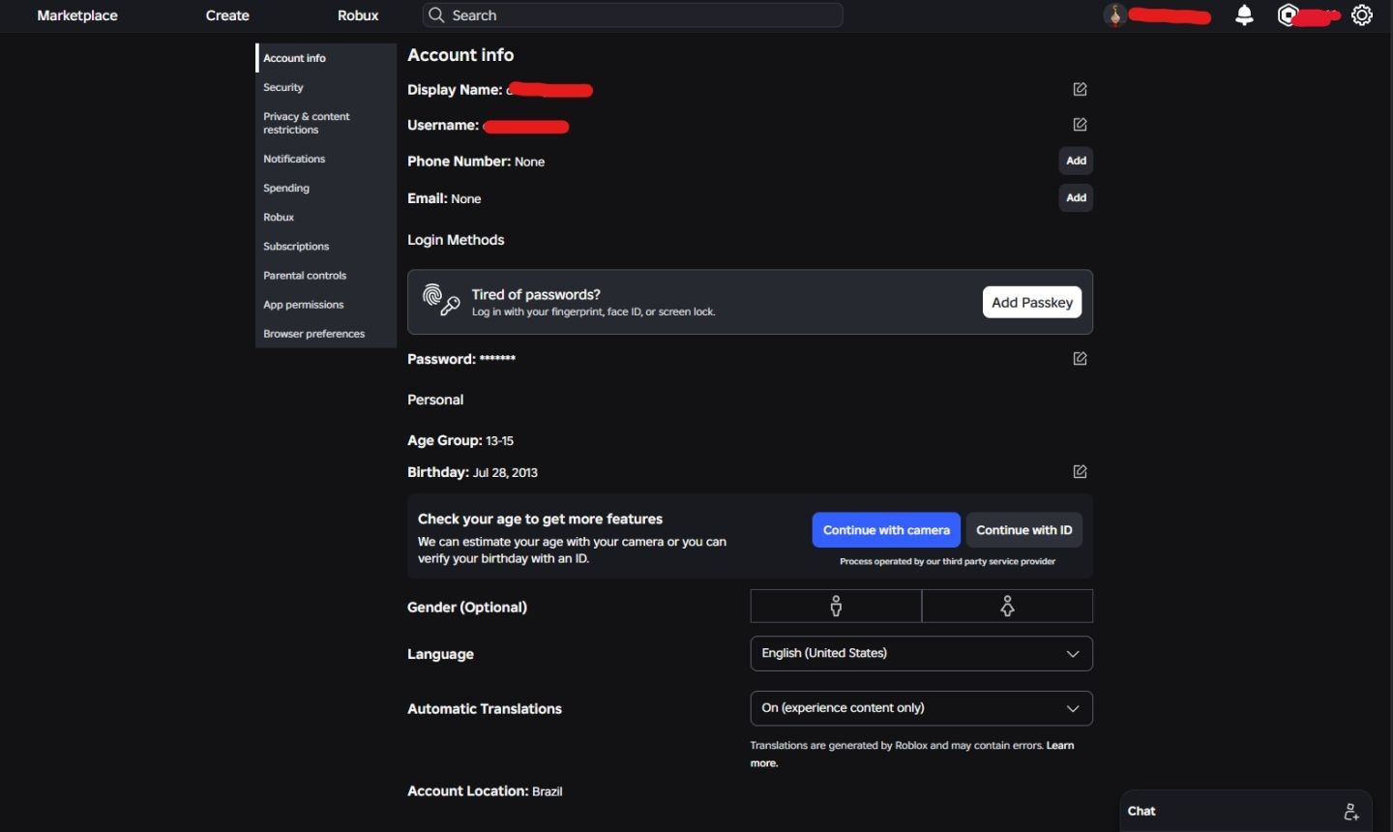The image size is (1393, 832).
Task: Edit the Display Name with pencil icon
Action: 1080,89
